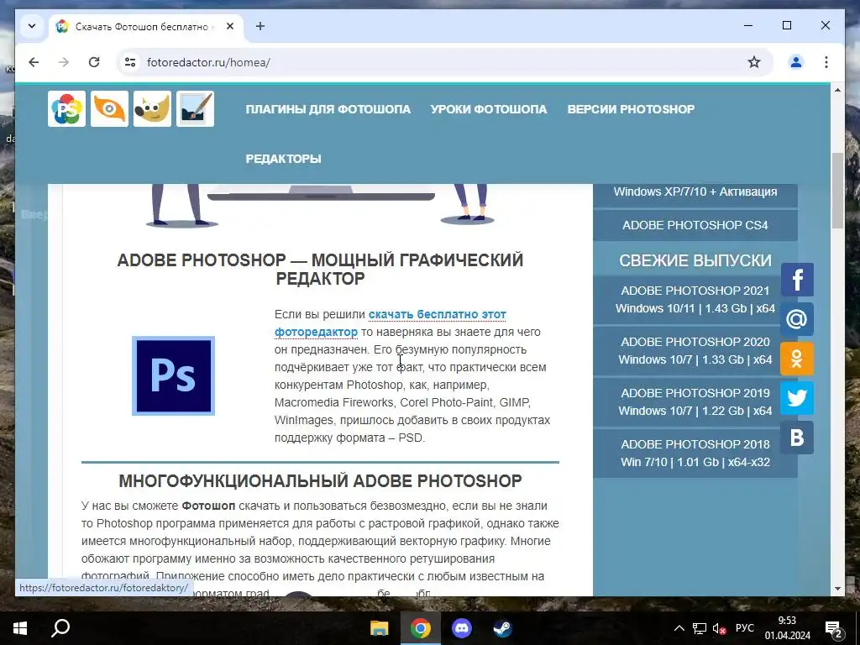Click heading ADOBE PHOTOSHOP — МОЩНЫЙ ГРАФИЧЕСКИЙ РЕДАКТОР

(320, 269)
